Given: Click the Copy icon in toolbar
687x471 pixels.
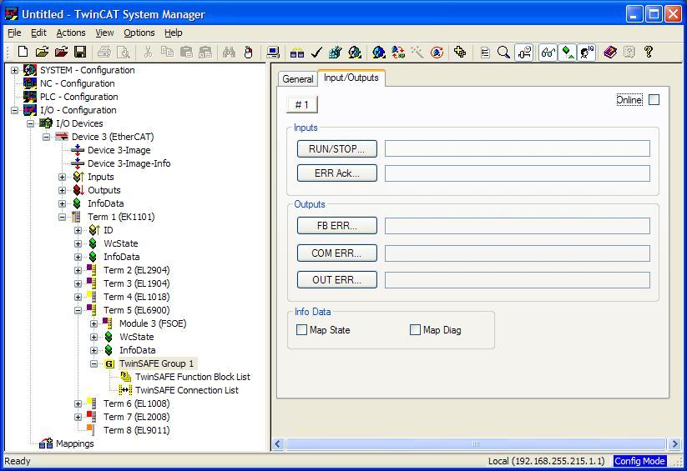Looking at the screenshot, I should (168, 52).
